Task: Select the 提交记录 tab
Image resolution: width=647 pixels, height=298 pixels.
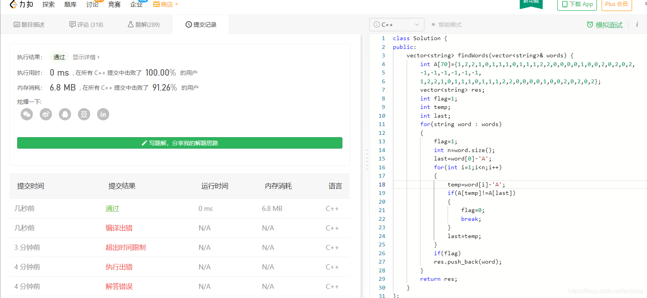Action: click(x=201, y=24)
